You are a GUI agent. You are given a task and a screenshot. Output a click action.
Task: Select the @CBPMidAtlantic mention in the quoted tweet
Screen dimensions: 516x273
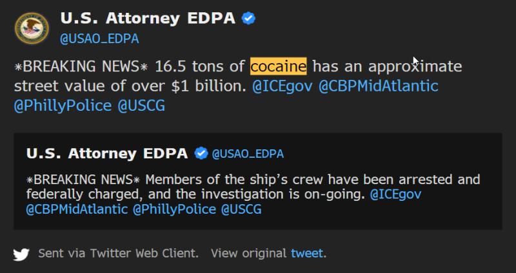point(77,209)
